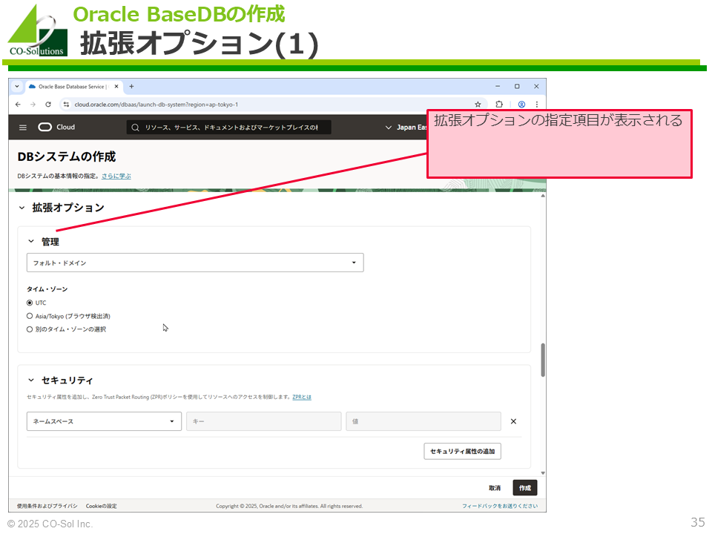Click the browser address bar URL
This screenshot has height=534, width=712.
coord(156,105)
